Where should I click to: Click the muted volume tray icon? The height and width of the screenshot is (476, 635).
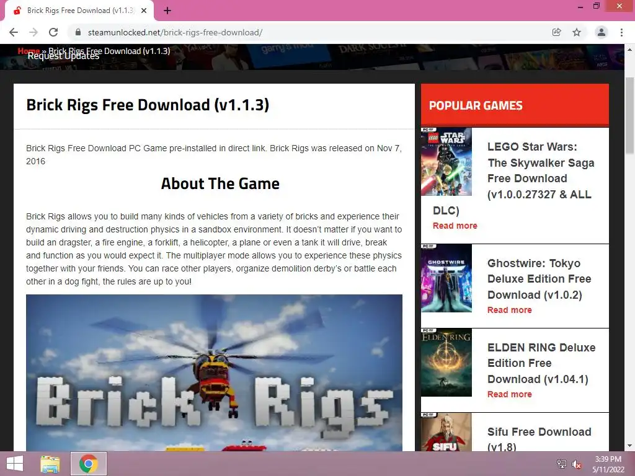576,464
